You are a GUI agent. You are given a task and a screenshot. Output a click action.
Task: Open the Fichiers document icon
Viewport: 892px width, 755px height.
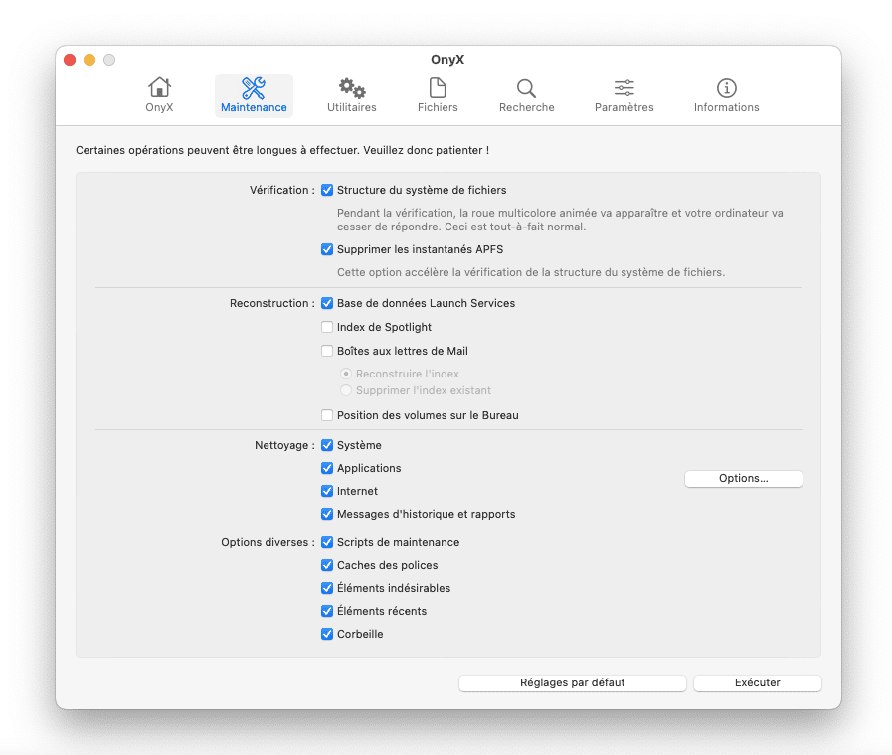click(x=438, y=88)
